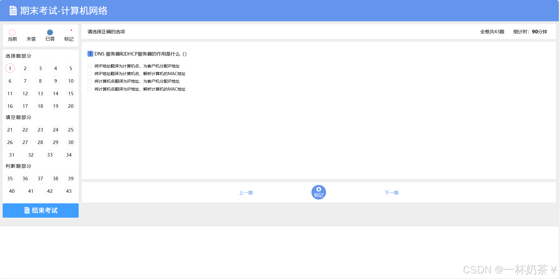Screen dimensions: 560x279
Task: Select question 18 in navigator
Action: 40,106
